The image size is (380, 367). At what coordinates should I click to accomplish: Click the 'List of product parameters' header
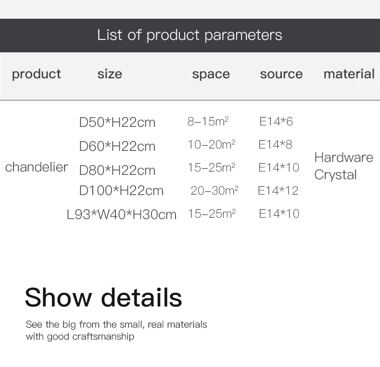coord(190,35)
